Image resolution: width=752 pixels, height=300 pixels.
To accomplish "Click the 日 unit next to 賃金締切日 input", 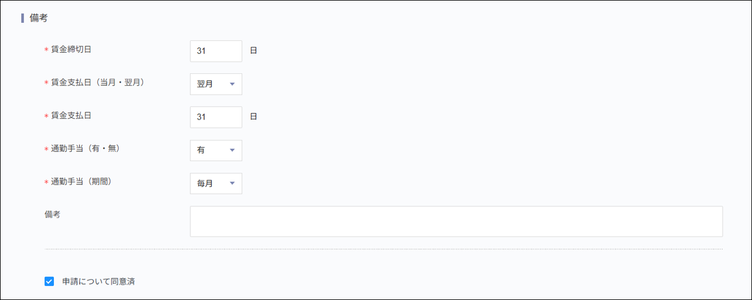I will coord(253,51).
